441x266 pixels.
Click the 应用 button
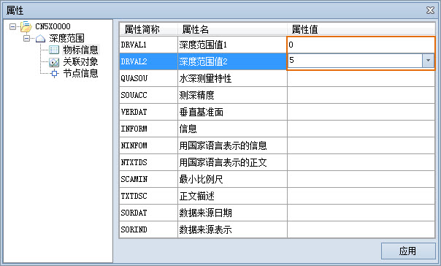pos(408,251)
